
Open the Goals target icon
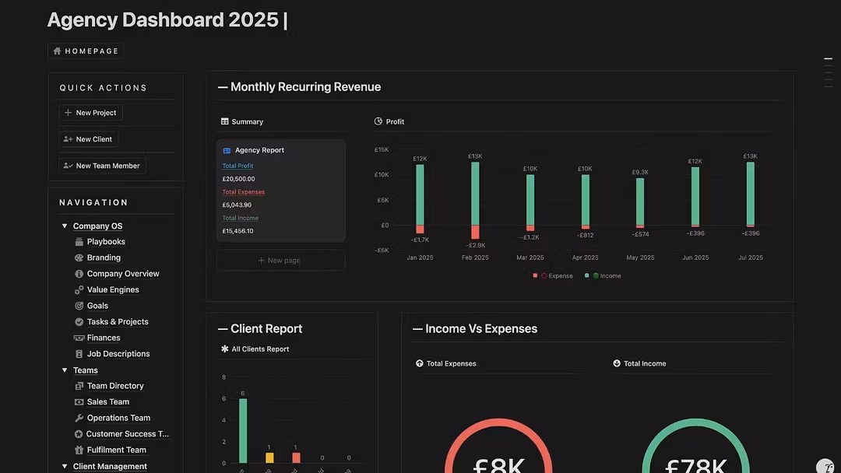(79, 306)
